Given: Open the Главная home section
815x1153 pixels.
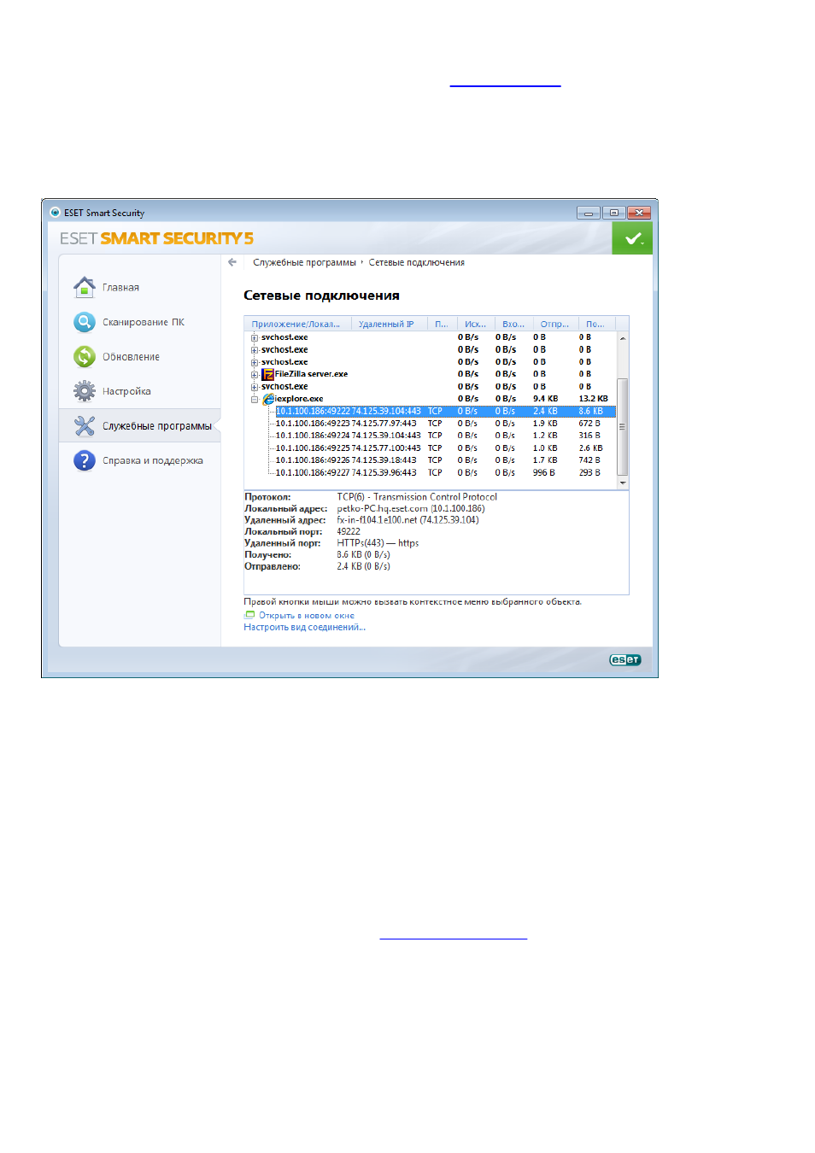Looking at the screenshot, I should point(120,288).
